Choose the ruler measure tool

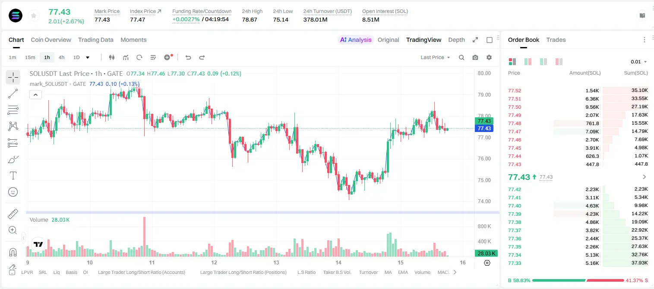click(13, 214)
